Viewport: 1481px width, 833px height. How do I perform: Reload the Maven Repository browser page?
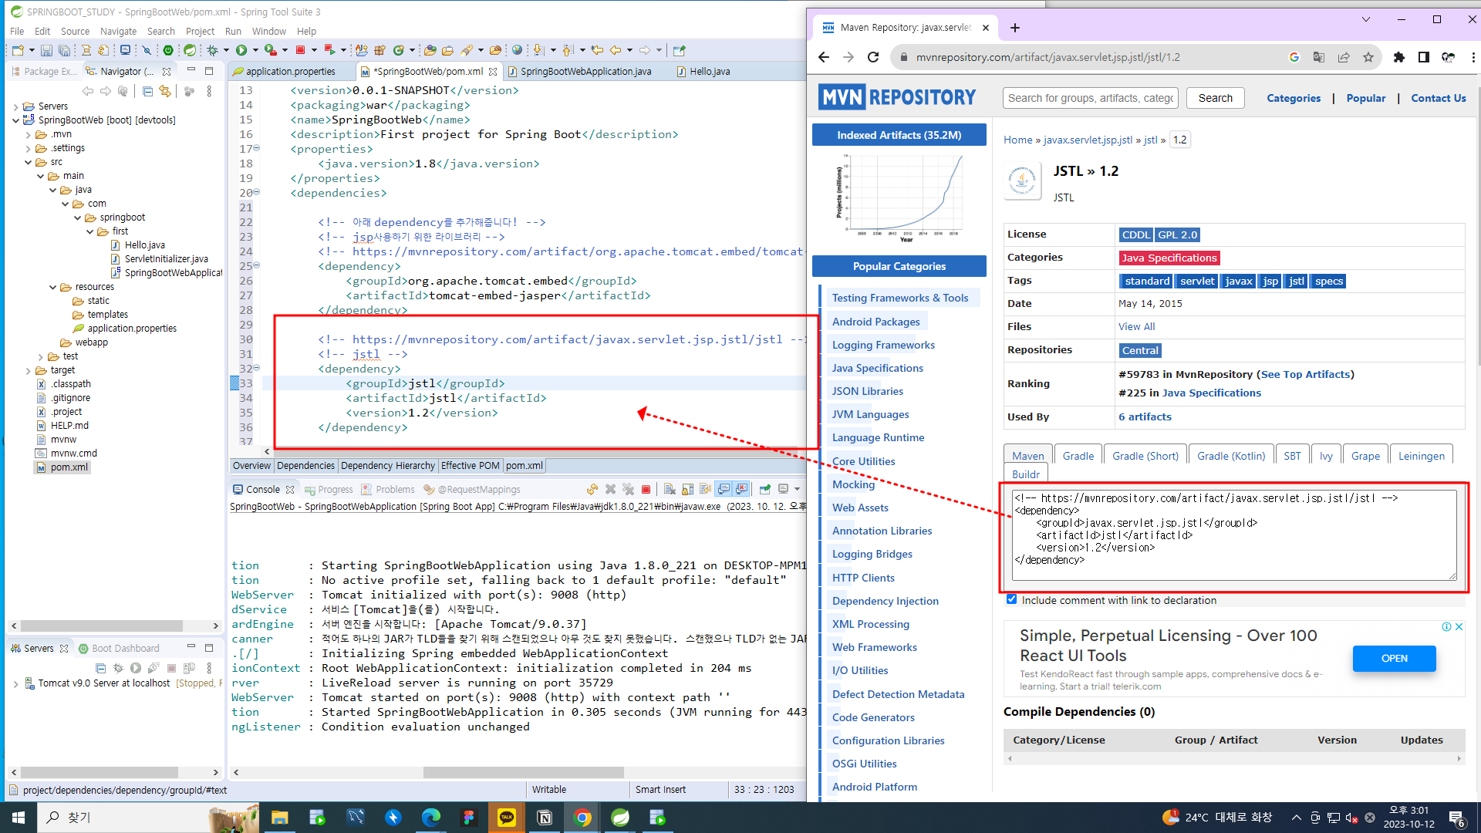873,57
